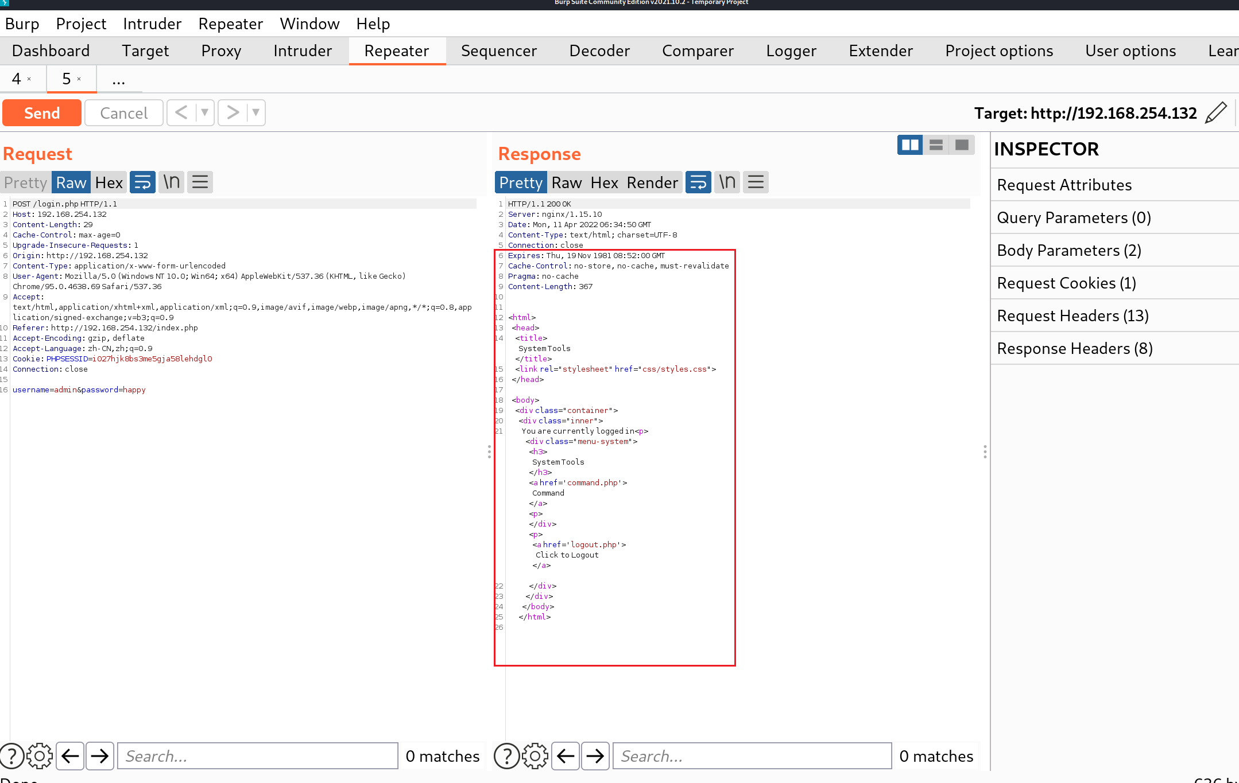This screenshot has width=1239, height=783.
Task: Toggle non-printable chars in Response pane
Action: coord(727,182)
